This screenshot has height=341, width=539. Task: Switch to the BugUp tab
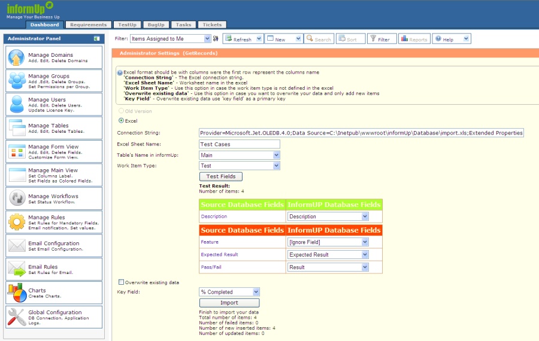click(x=156, y=25)
